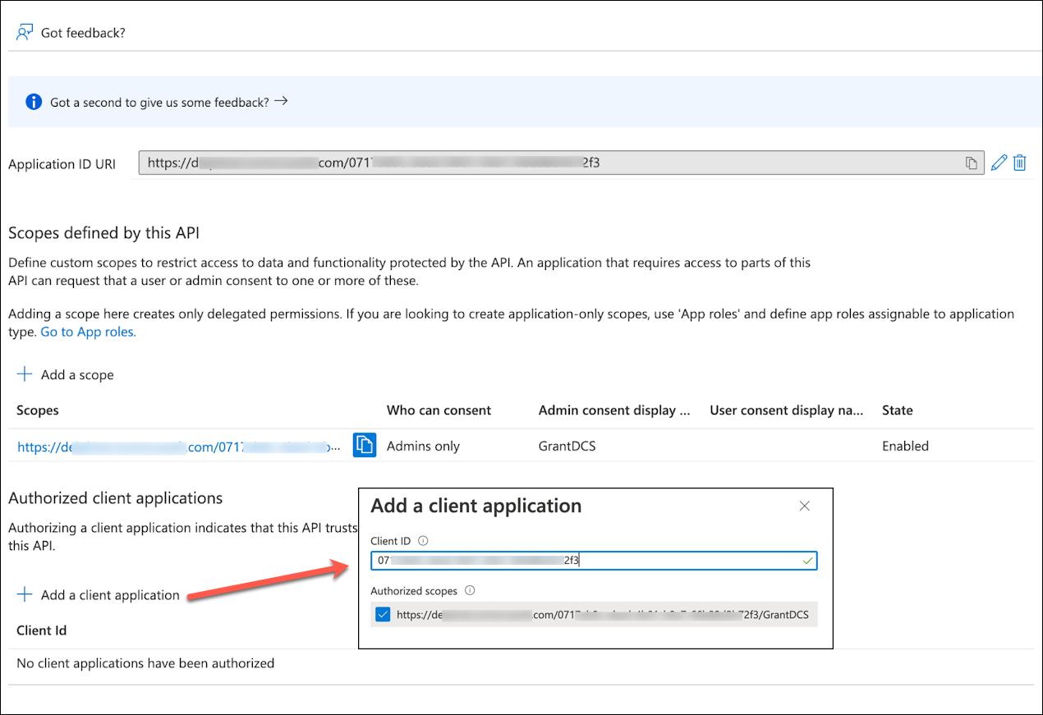Click the info icon beside Authorized scopes
Screen dimensions: 1043x715
pos(471,591)
